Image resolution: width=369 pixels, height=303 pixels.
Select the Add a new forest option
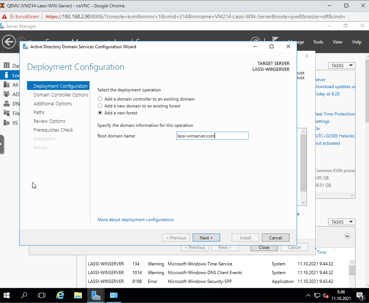click(x=100, y=113)
